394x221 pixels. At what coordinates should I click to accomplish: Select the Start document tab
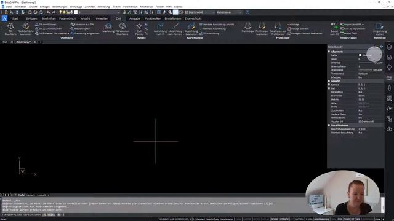(5, 42)
